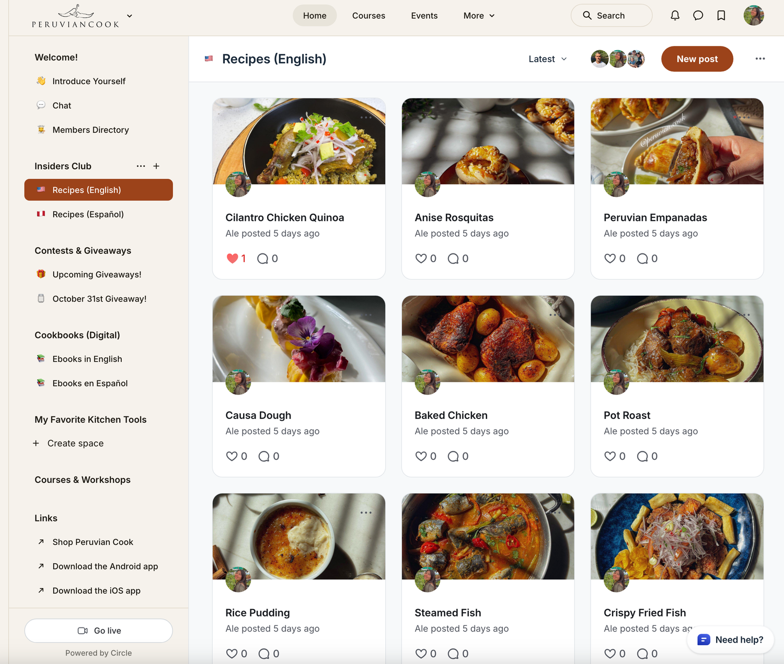Start streaming with Go live button

[99, 631]
